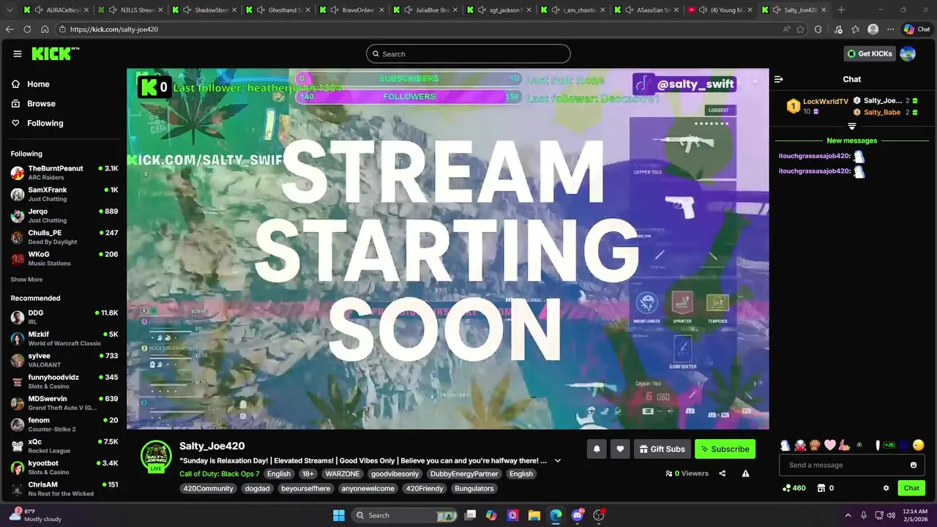
Task: Open sylvee recommended channel
Action: 64,360
